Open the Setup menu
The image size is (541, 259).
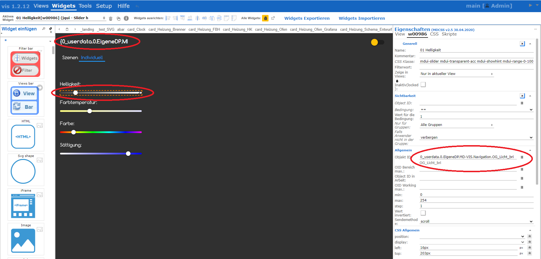(x=104, y=6)
